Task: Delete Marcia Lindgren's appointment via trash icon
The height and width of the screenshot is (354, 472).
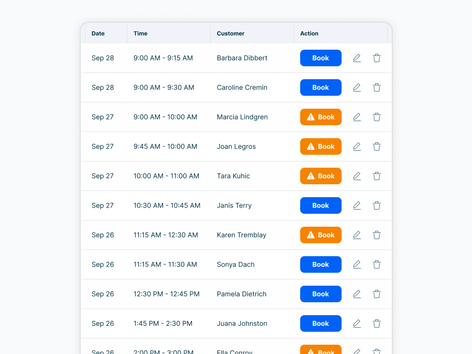Action: coord(377,117)
